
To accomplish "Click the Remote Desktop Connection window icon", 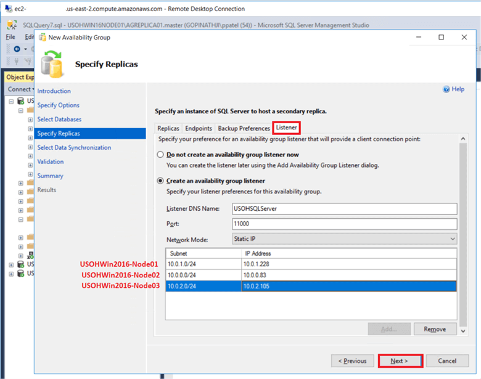I will pyautogui.click(x=8, y=9).
